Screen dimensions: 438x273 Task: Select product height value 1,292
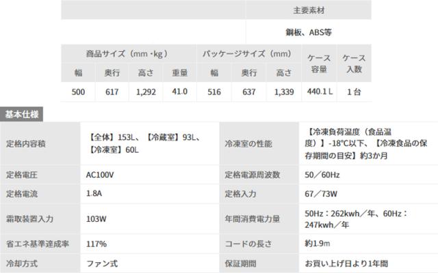146,92
